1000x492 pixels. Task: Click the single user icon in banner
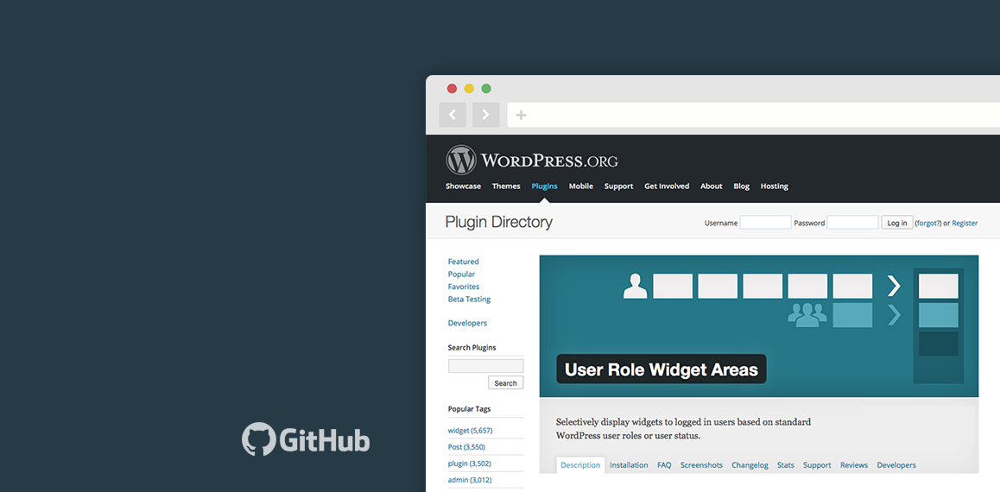click(x=635, y=286)
